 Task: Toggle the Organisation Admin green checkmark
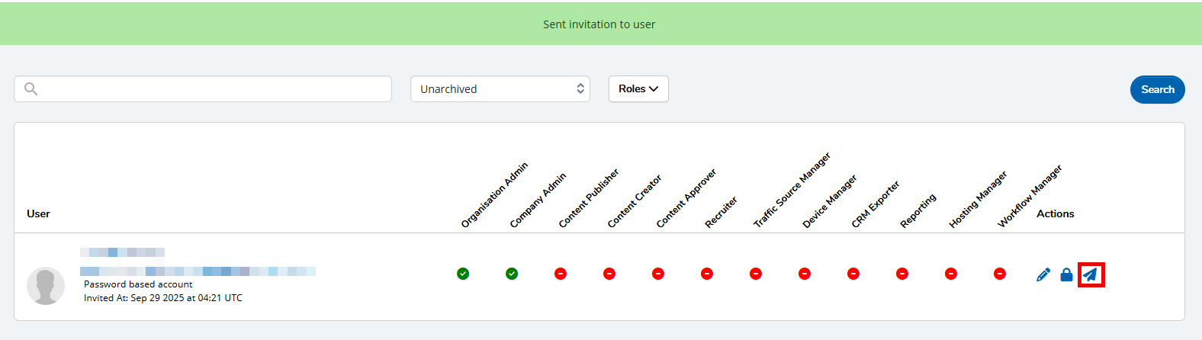(x=463, y=274)
